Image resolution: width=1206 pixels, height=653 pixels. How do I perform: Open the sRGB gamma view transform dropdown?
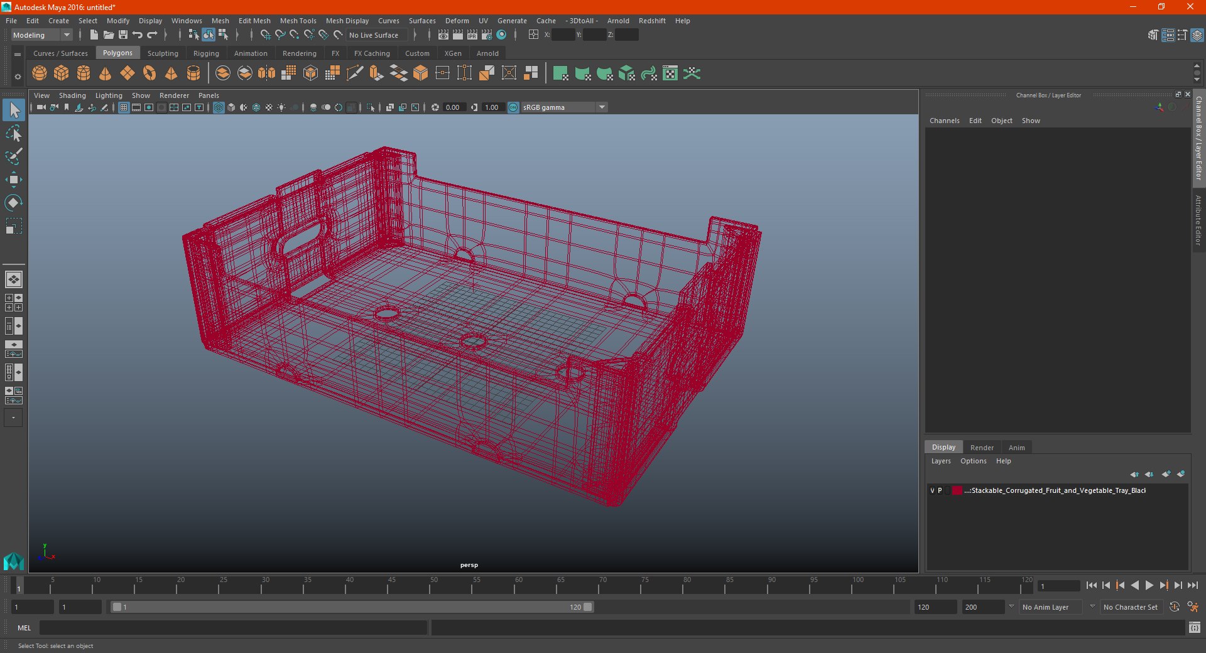point(564,107)
